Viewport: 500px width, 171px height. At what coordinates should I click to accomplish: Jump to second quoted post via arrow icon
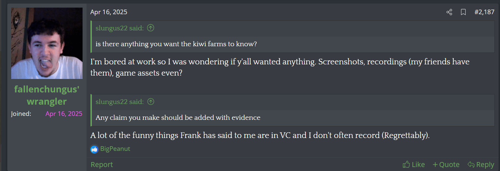pos(151,102)
